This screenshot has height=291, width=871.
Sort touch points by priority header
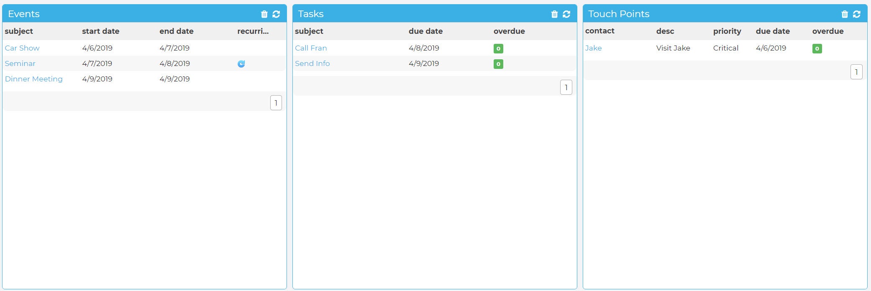pos(727,31)
